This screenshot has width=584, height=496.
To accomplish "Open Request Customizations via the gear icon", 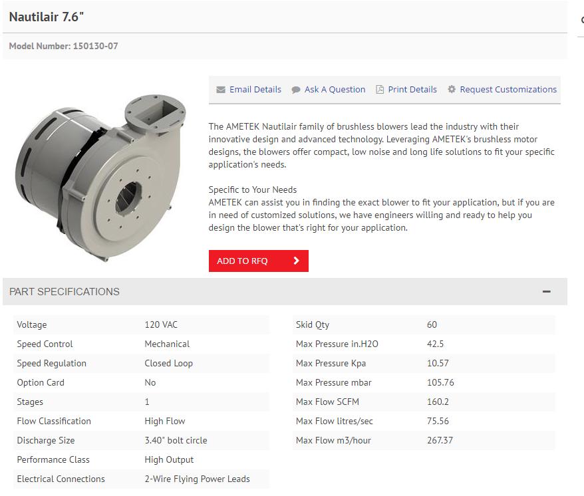I will point(450,89).
